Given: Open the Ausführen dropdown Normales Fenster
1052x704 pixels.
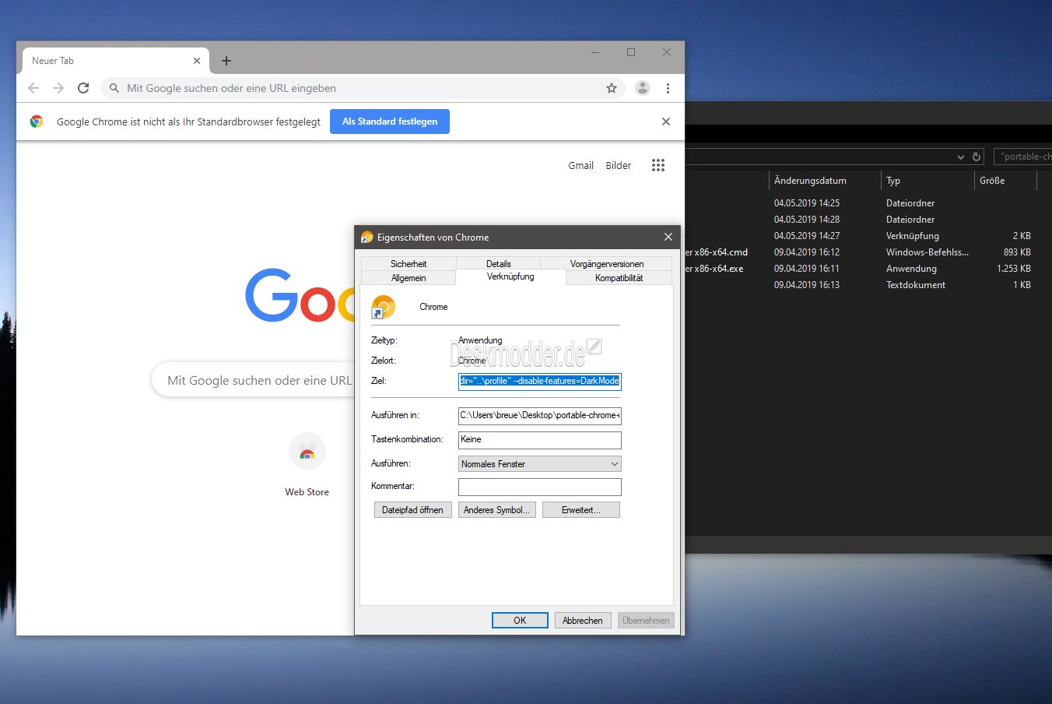Looking at the screenshot, I should (x=540, y=464).
